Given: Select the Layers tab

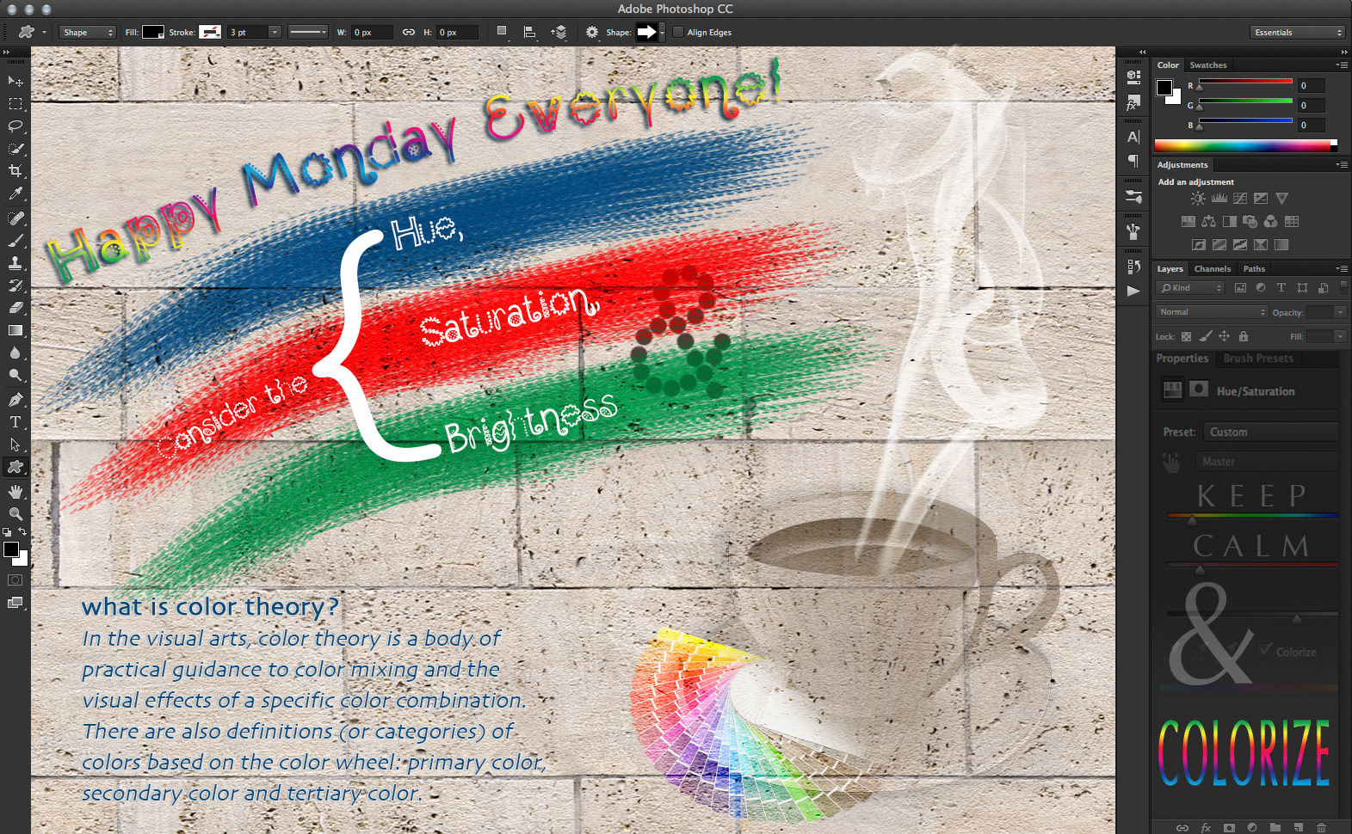Looking at the screenshot, I should 1170,269.
